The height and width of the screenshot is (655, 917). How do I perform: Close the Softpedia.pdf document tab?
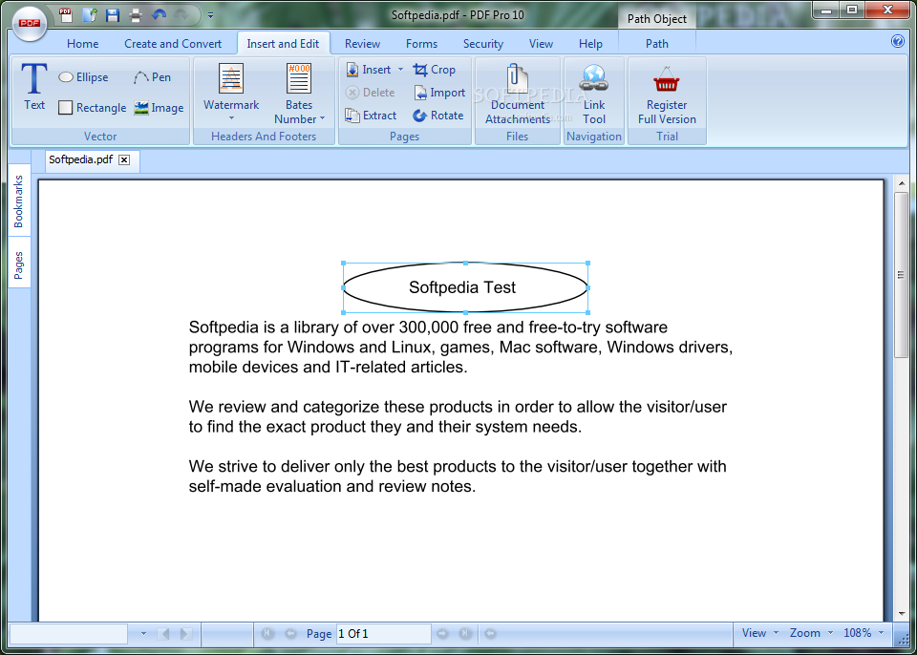[124, 160]
